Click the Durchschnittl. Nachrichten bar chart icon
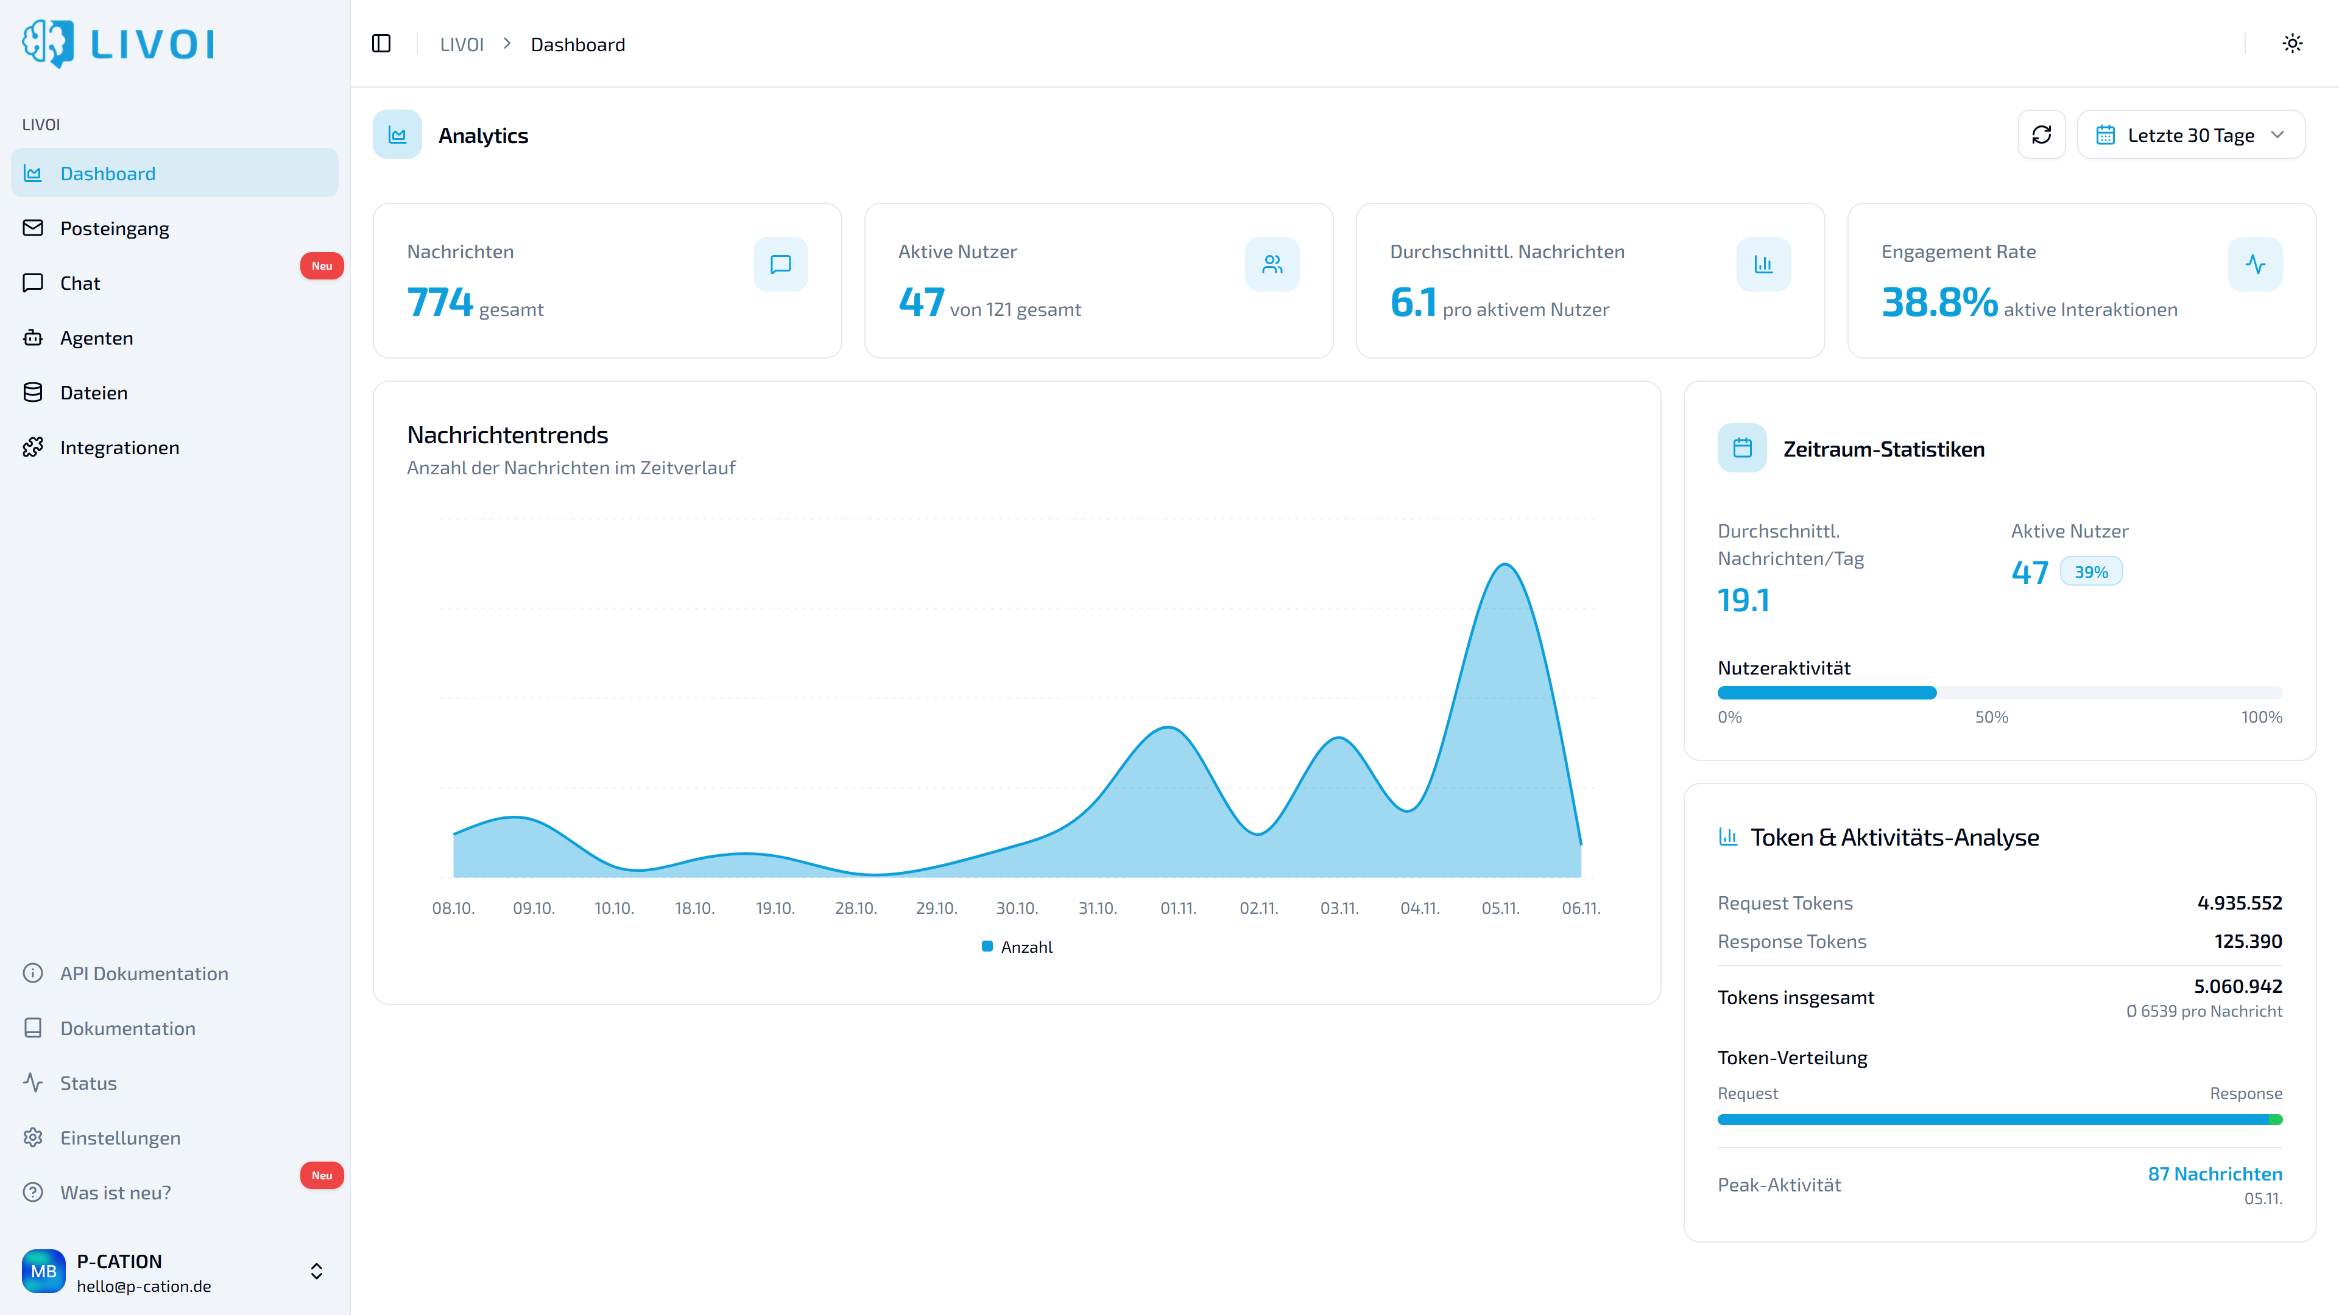 pos(1763,264)
